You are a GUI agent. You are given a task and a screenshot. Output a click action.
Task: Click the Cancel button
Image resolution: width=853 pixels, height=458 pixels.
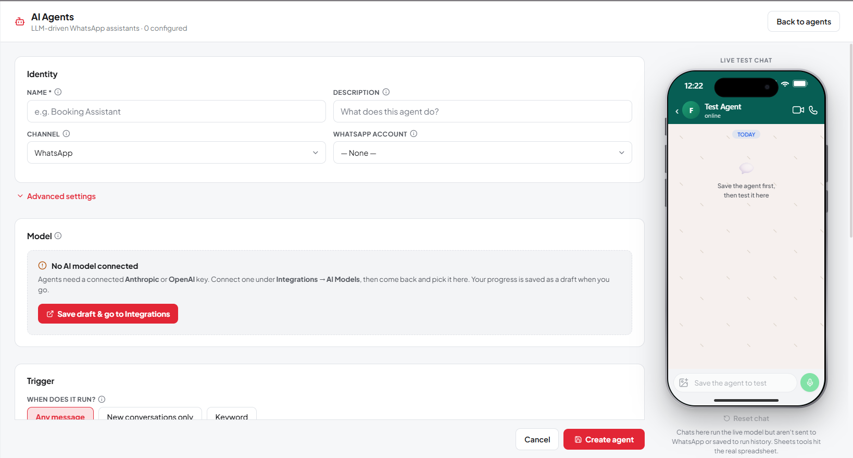pyautogui.click(x=537, y=439)
